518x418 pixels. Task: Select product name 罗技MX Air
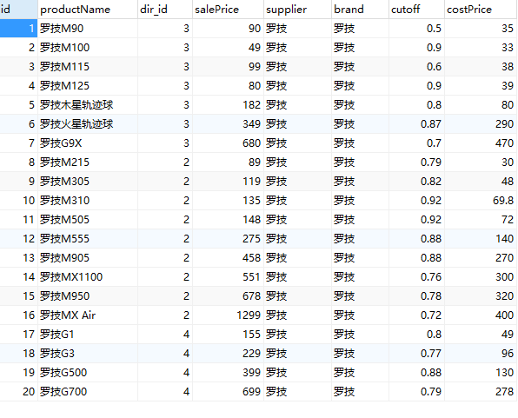[68, 315]
